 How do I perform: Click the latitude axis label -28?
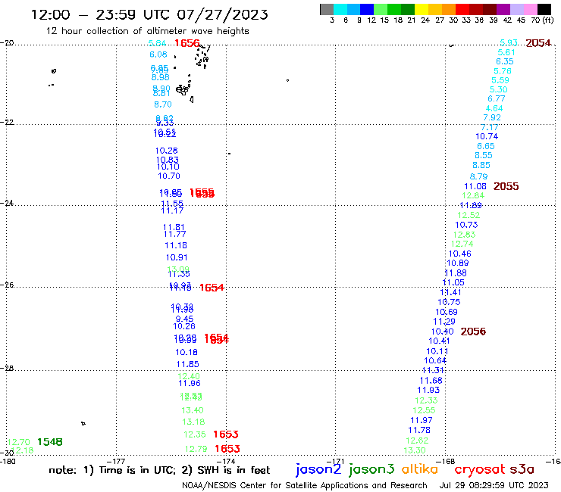(x=7, y=368)
